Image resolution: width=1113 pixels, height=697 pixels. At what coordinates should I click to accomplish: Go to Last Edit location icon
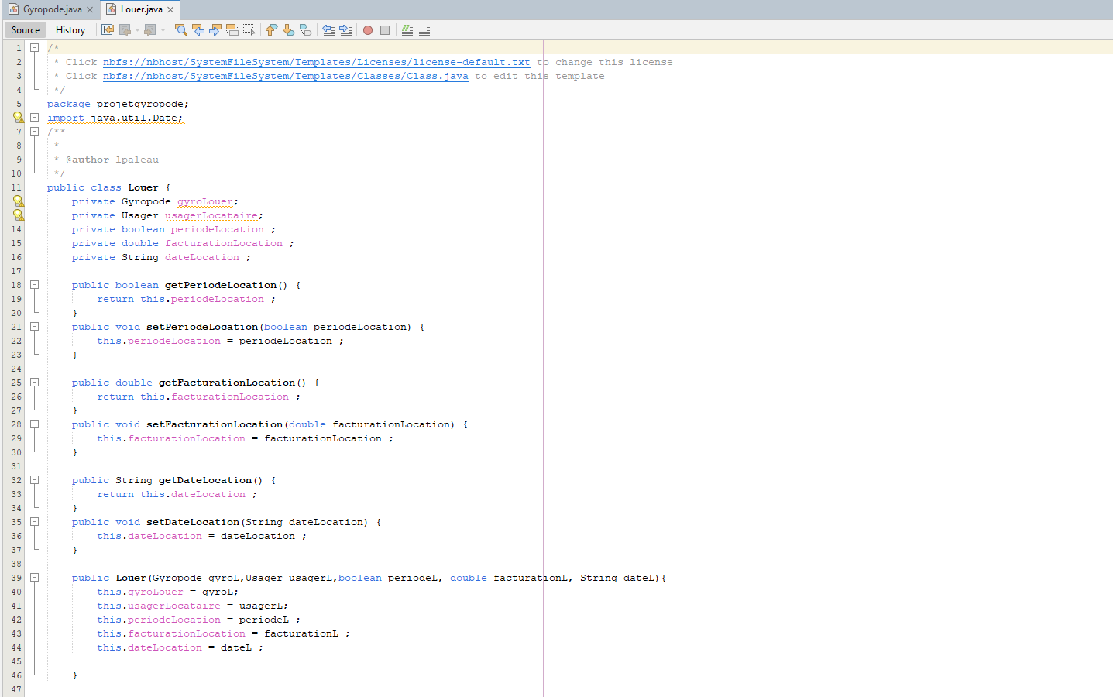pos(108,30)
